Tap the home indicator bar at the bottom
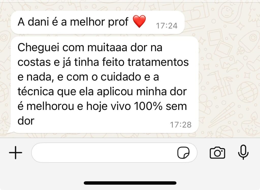Viewport: 260px width, 190px height. coord(130,183)
